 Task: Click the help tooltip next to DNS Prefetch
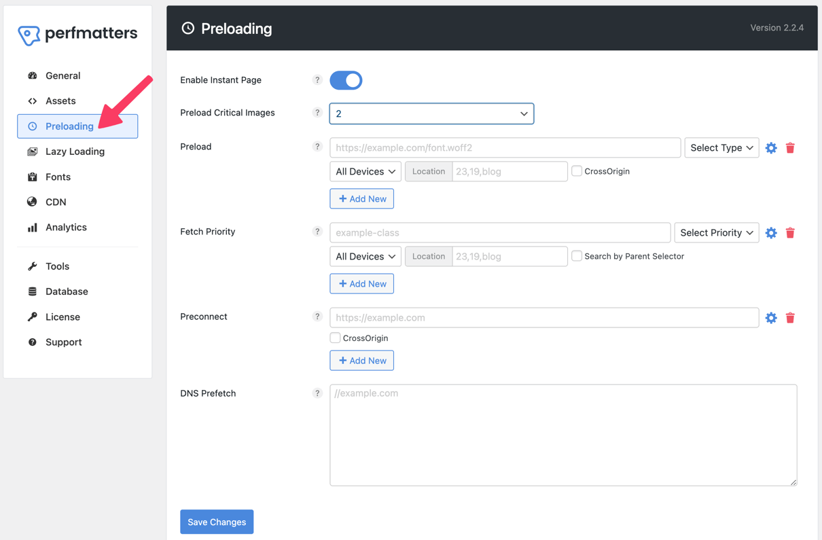pos(317,393)
